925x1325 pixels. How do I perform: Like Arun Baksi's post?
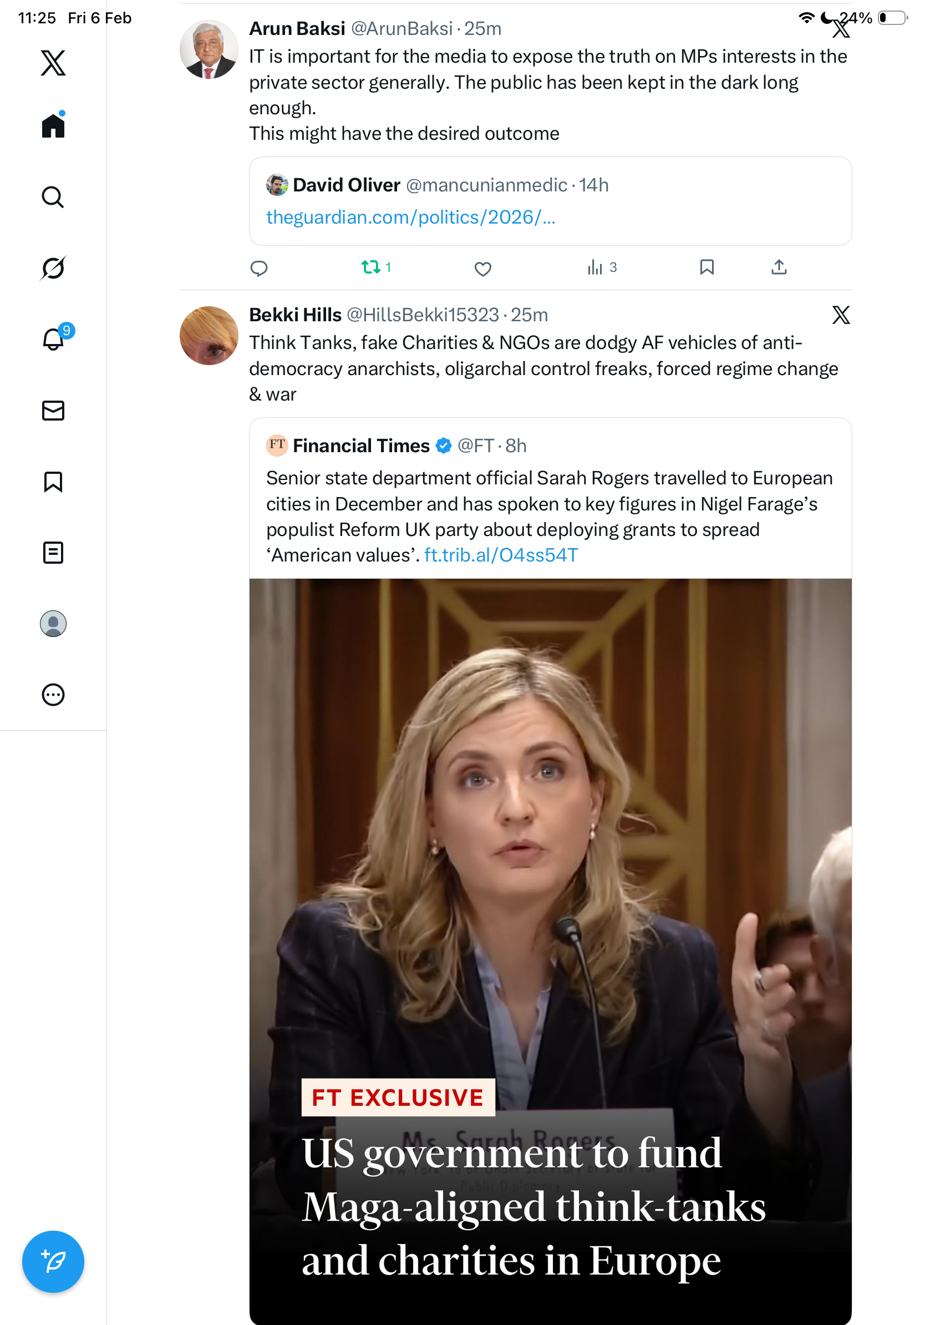(482, 269)
